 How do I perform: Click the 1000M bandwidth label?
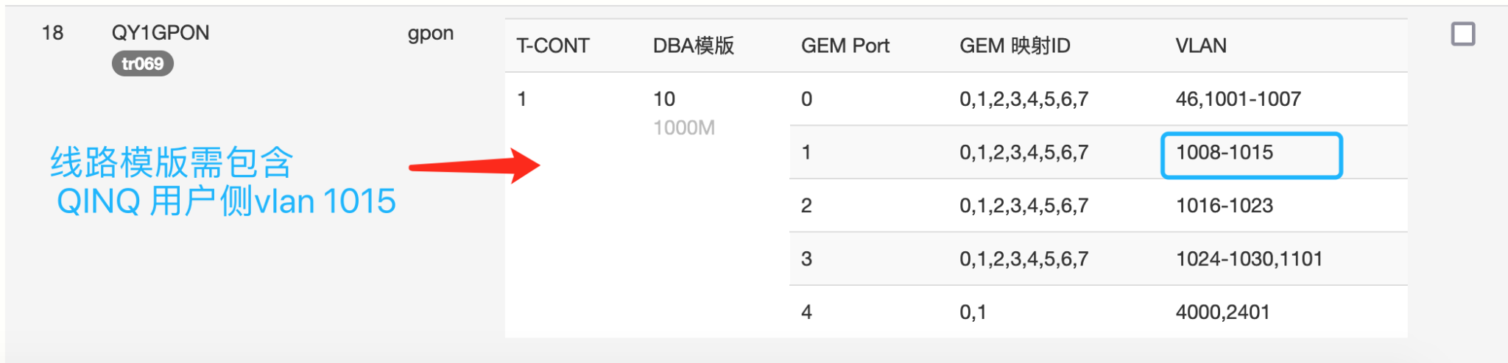coord(683,128)
